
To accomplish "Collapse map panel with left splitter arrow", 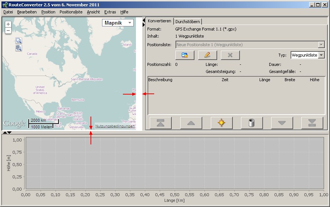I will pyautogui.click(x=144, y=20).
